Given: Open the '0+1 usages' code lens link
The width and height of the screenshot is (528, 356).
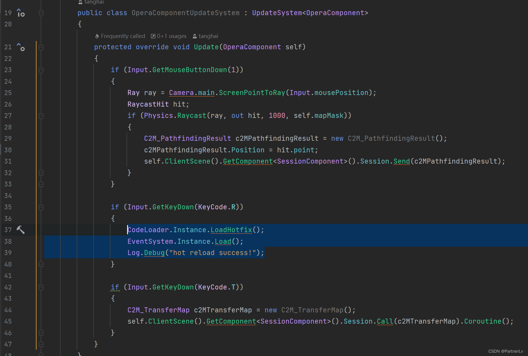Looking at the screenshot, I should click(x=169, y=36).
